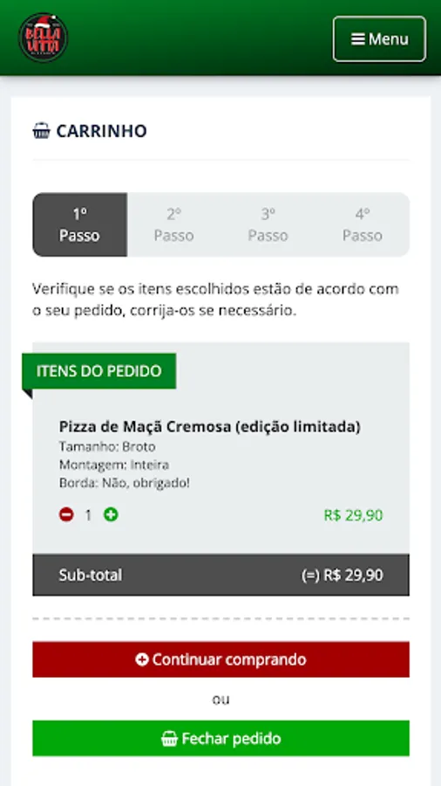Click the ITENS DO PEDIDO ribbon label
The height and width of the screenshot is (786, 441).
99,371
